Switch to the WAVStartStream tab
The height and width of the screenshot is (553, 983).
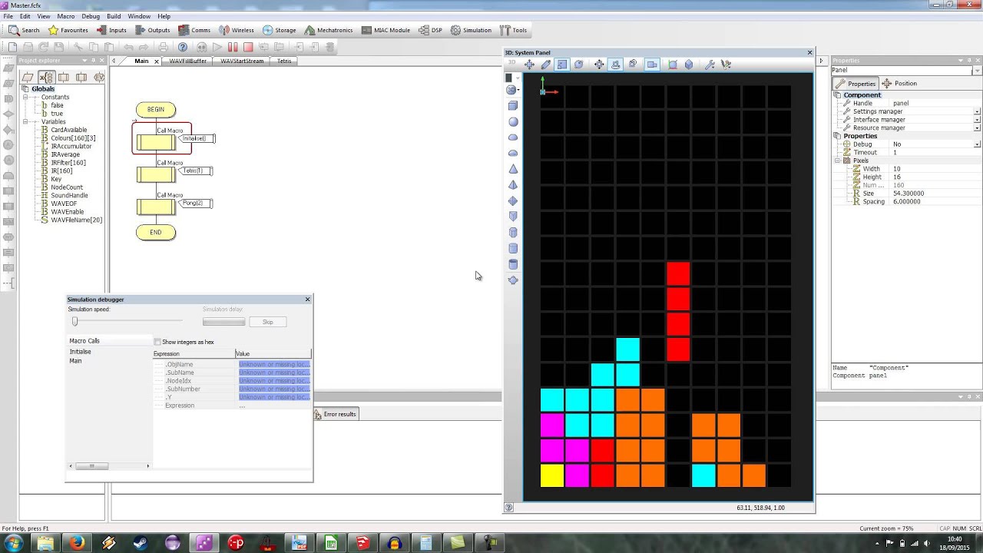coord(242,61)
